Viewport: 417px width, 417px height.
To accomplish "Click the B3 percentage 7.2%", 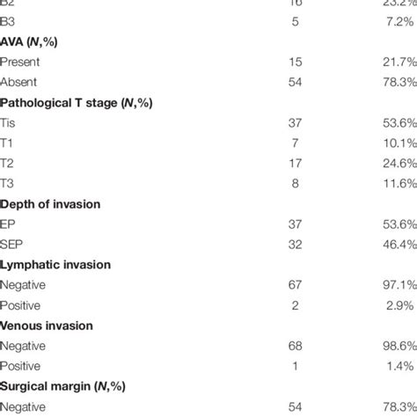I will 400,22.
